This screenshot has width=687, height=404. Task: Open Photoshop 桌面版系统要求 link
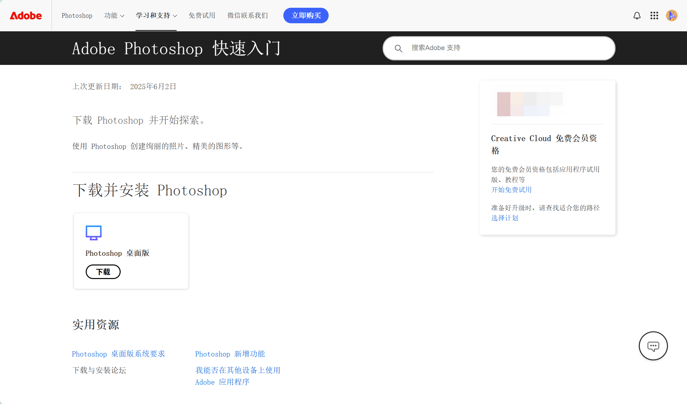[118, 354]
